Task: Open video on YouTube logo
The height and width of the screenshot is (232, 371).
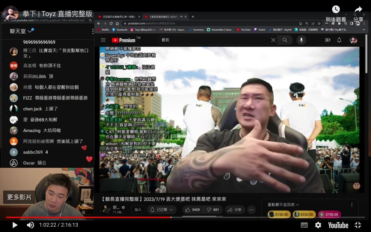Action: (338, 225)
